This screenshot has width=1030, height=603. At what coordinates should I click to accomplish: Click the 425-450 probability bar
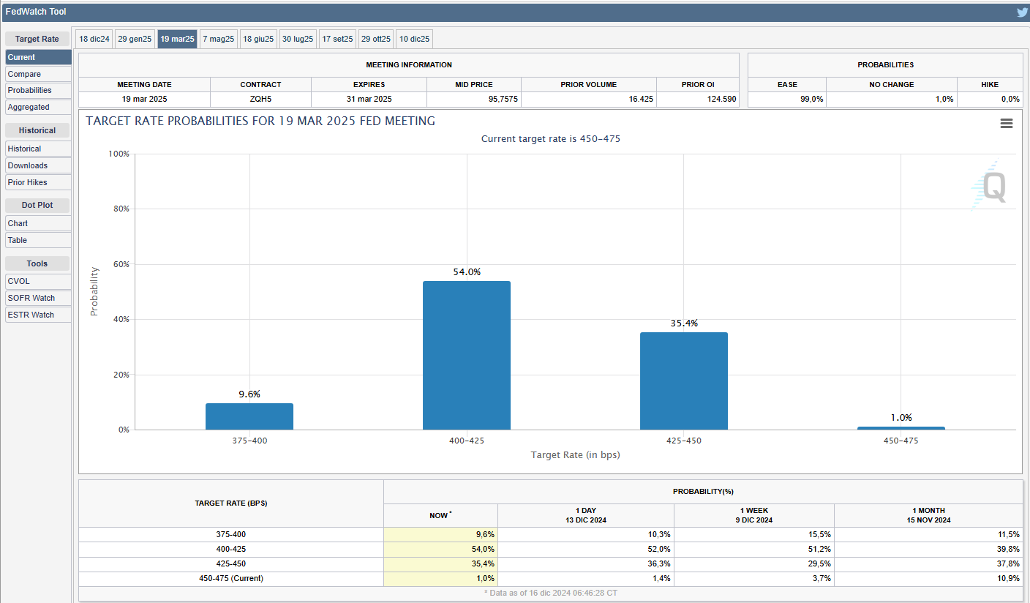(683, 381)
